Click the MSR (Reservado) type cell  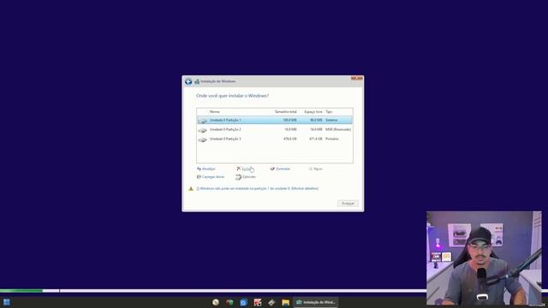click(x=338, y=129)
